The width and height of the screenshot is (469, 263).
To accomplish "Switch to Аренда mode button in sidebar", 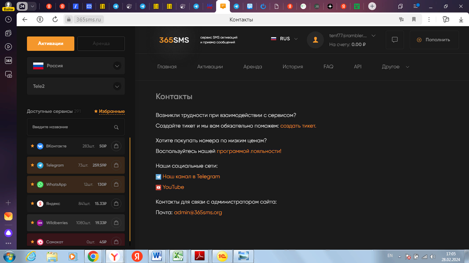I will point(101,44).
